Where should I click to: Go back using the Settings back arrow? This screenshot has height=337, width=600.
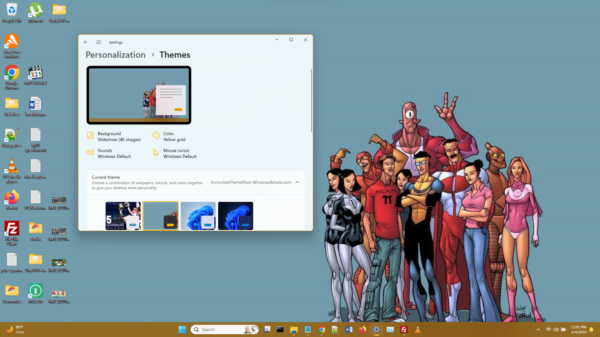[x=86, y=42]
